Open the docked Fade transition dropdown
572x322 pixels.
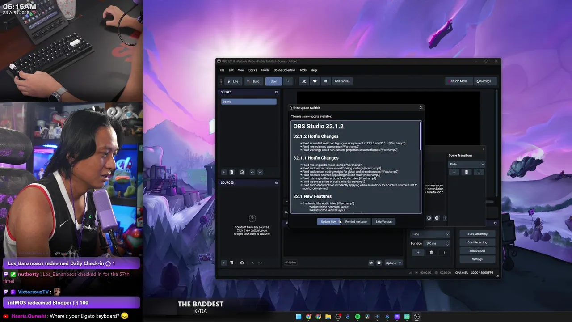(x=430, y=234)
